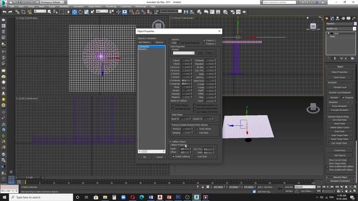Toggle the Cap Holes checkbox
The width and height of the screenshot is (358, 201).
197,132
